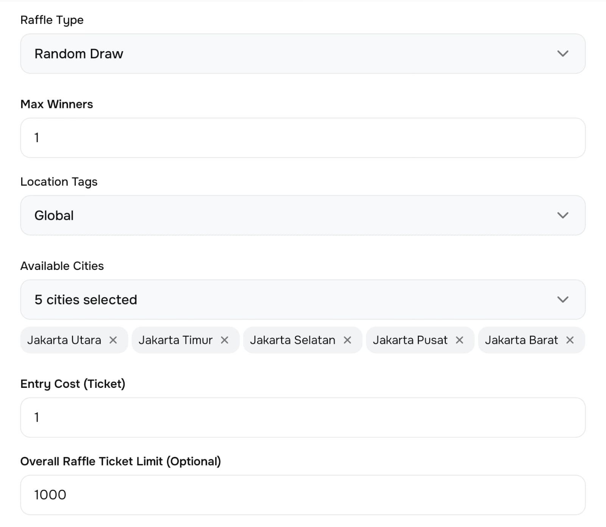
Task: Remove the Jakarta Barat city tag
Action: [x=570, y=340]
